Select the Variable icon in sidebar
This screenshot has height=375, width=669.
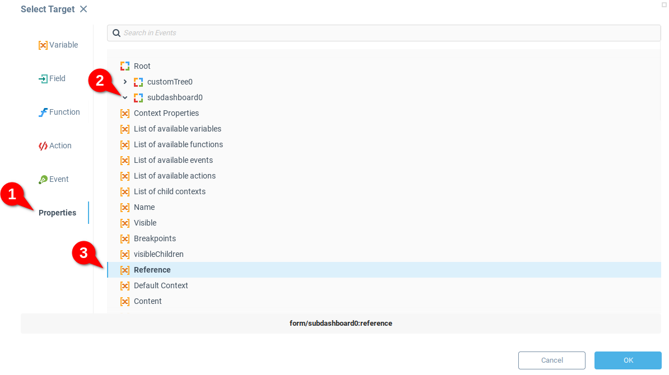click(x=43, y=45)
